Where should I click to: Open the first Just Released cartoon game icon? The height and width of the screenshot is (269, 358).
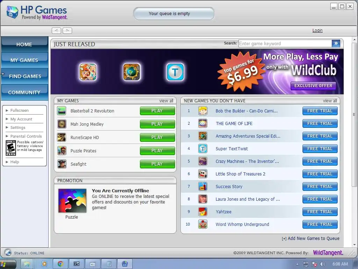88,72
